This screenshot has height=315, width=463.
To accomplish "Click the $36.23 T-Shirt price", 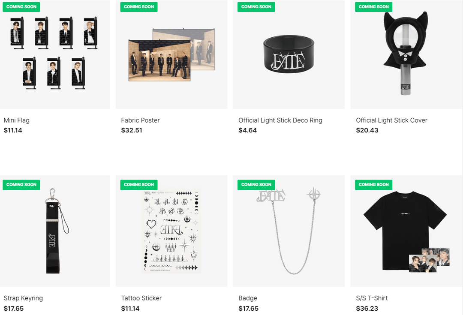I will pyautogui.click(x=367, y=309).
